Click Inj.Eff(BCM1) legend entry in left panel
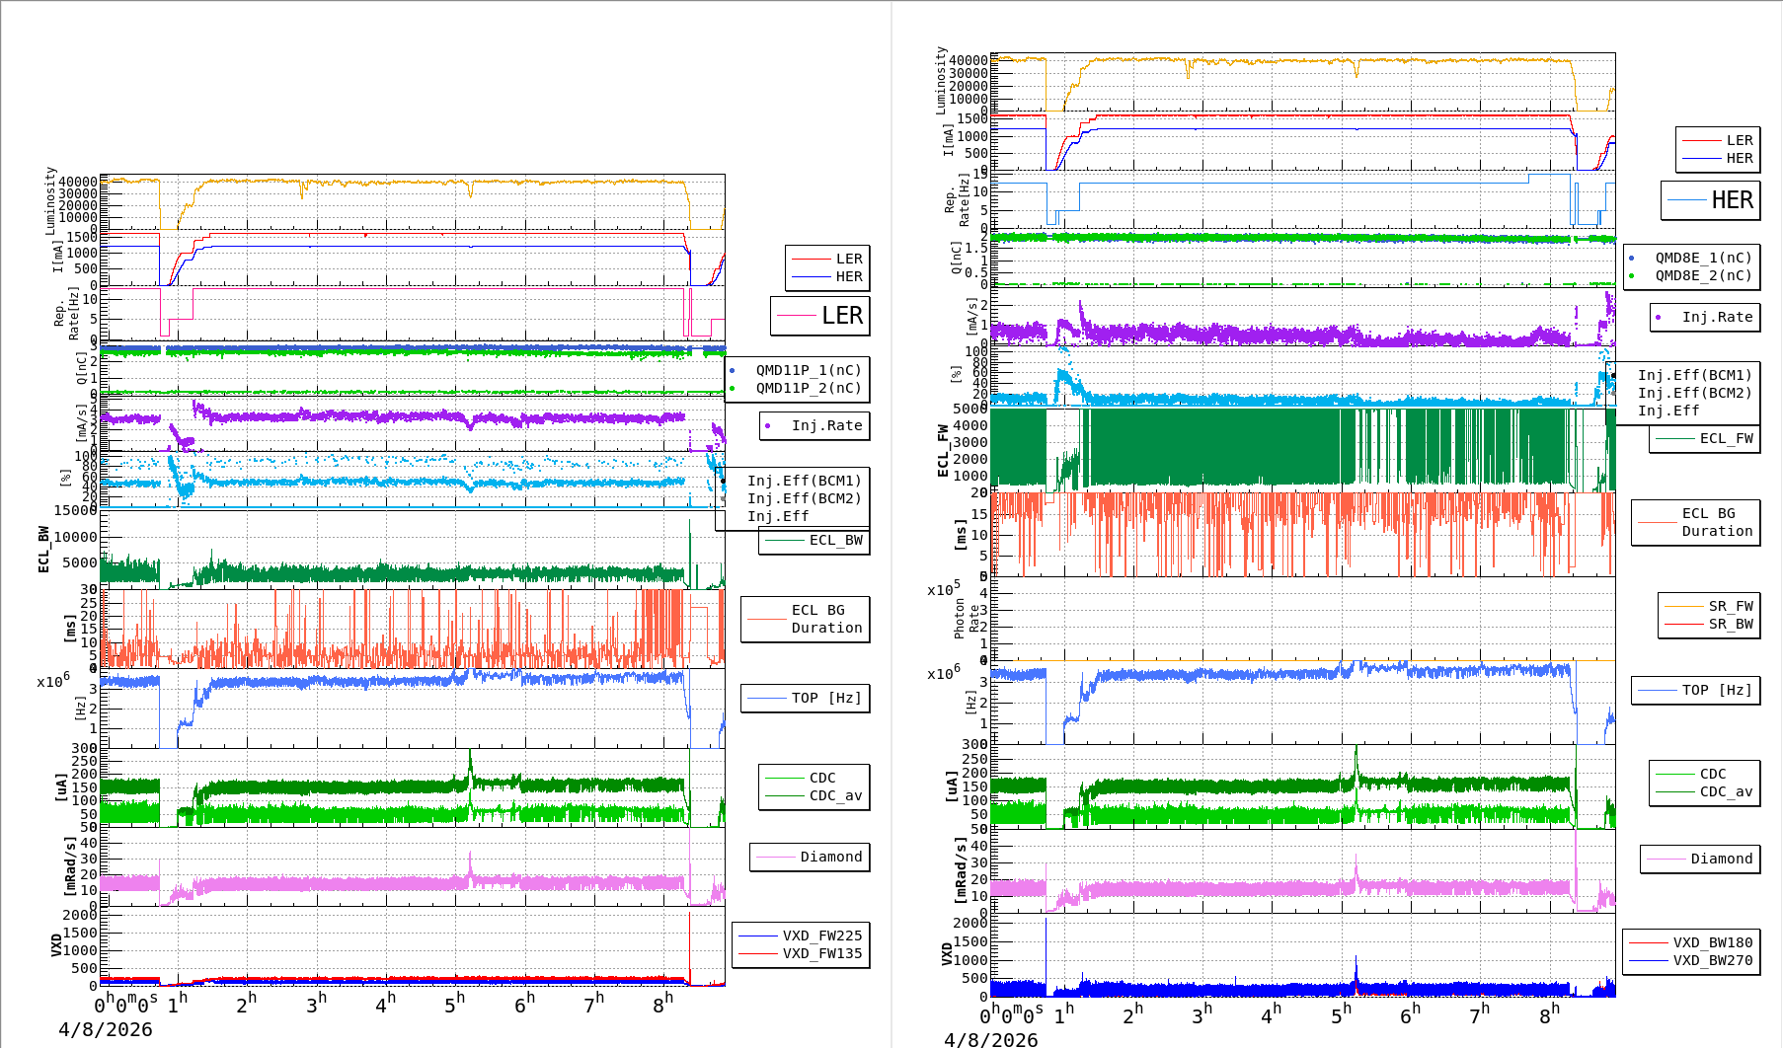 click(x=804, y=481)
